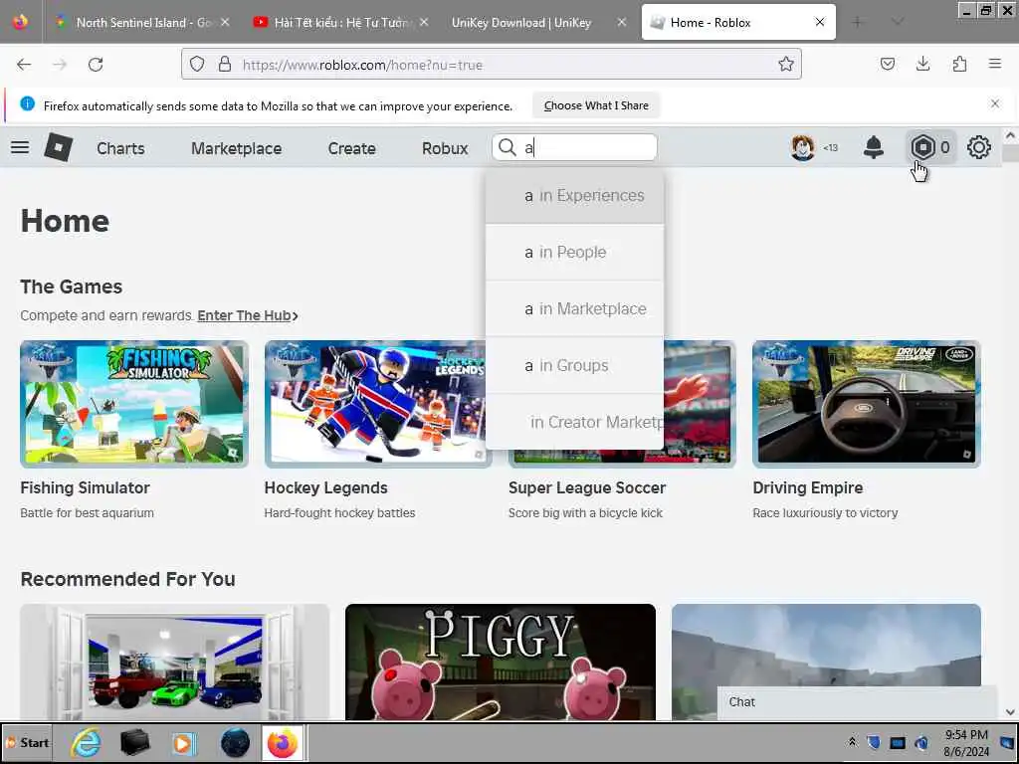Open Create in Roblox navigation

351,148
